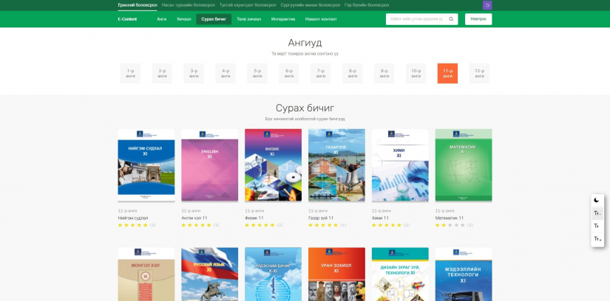This screenshot has height=301, width=610.
Task: Open Хими XI book cover
Action: point(400,165)
